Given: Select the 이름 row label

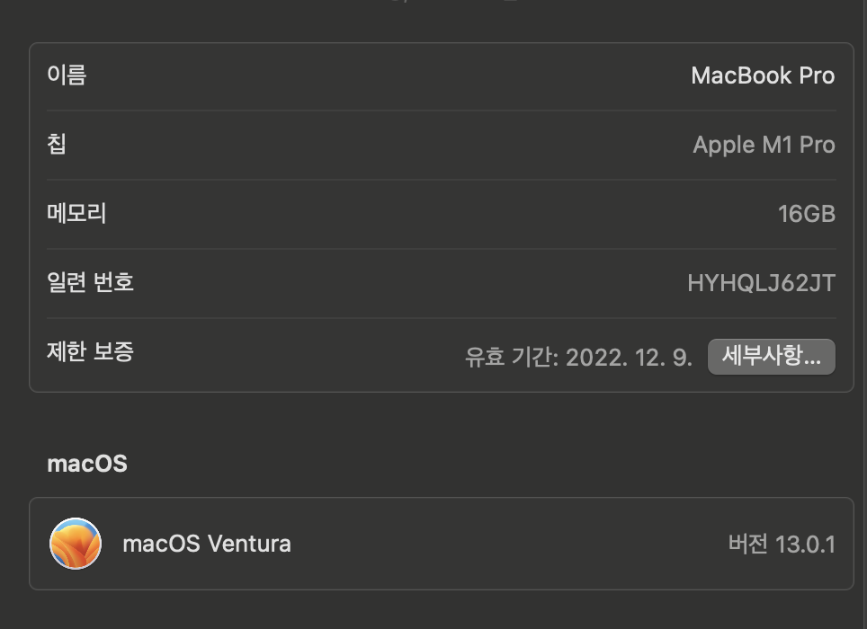Looking at the screenshot, I should (67, 75).
